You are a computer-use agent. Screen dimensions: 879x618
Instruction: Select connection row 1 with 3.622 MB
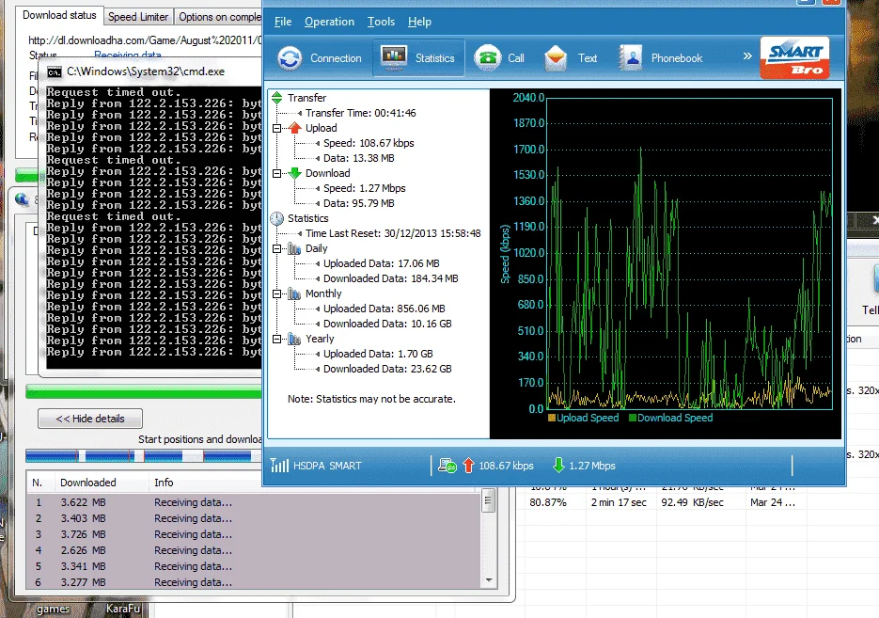(x=254, y=502)
